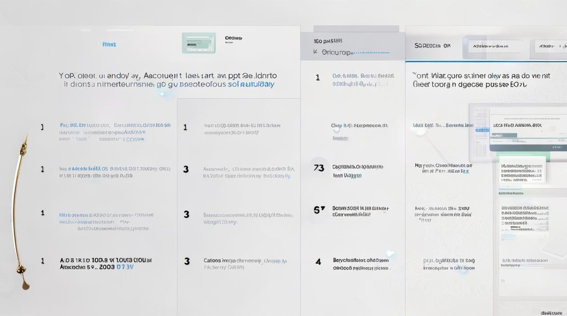Click the glowing dot below the headline

tap(162, 94)
